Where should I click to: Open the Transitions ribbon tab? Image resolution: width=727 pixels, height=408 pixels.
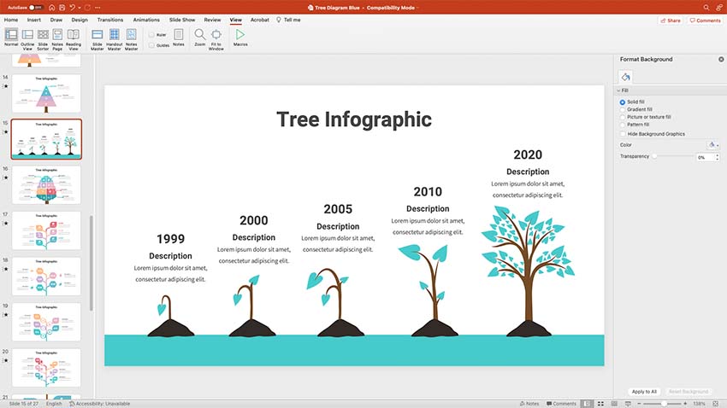(x=109, y=19)
